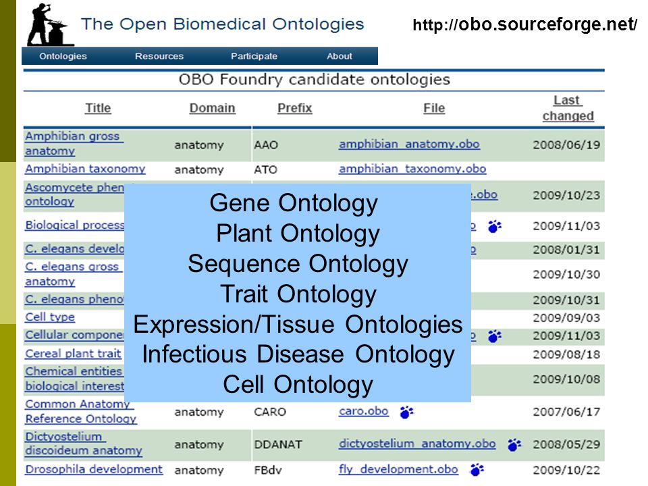Open the Amphibian gross anatomy link
648x486 pixels.
[x=74, y=143]
